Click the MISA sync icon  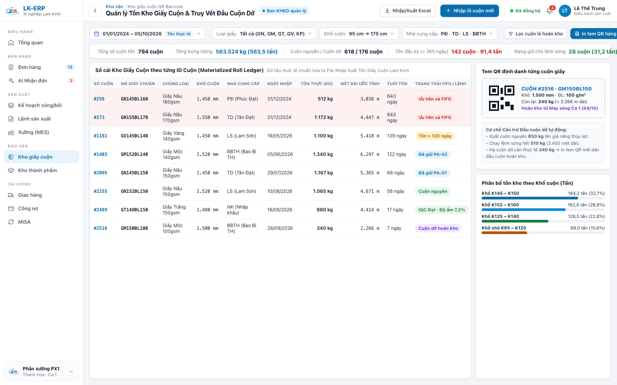pos(11,222)
